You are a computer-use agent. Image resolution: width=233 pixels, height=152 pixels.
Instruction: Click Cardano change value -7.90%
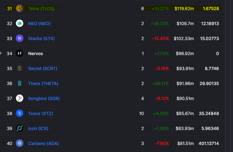click(162, 143)
